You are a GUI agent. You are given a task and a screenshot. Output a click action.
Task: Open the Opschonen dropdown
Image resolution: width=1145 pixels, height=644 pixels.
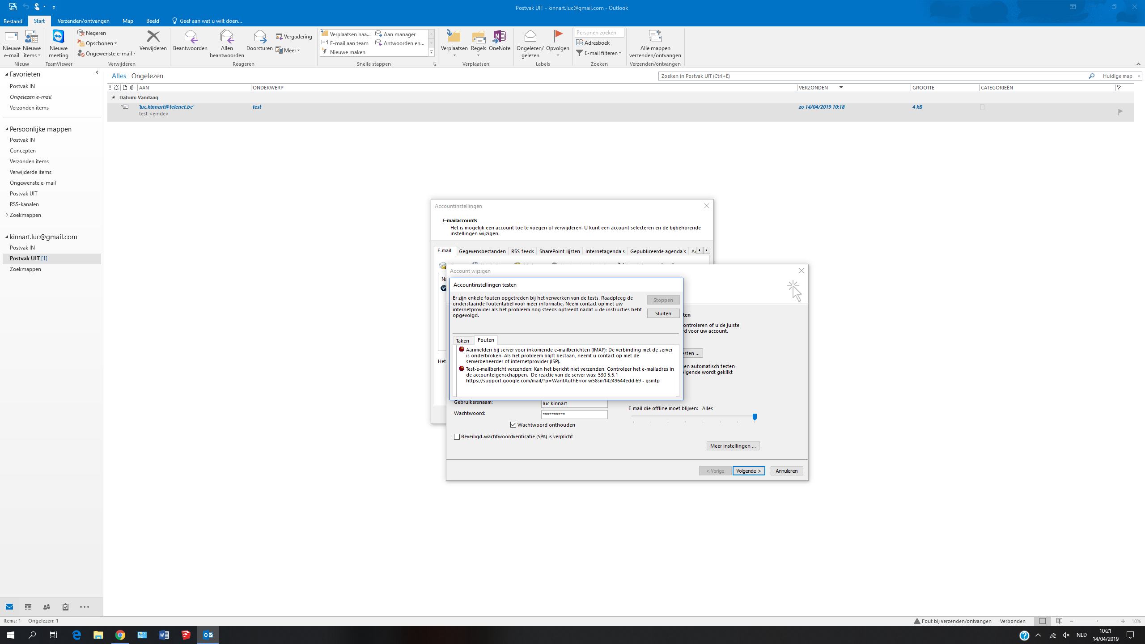click(x=98, y=43)
